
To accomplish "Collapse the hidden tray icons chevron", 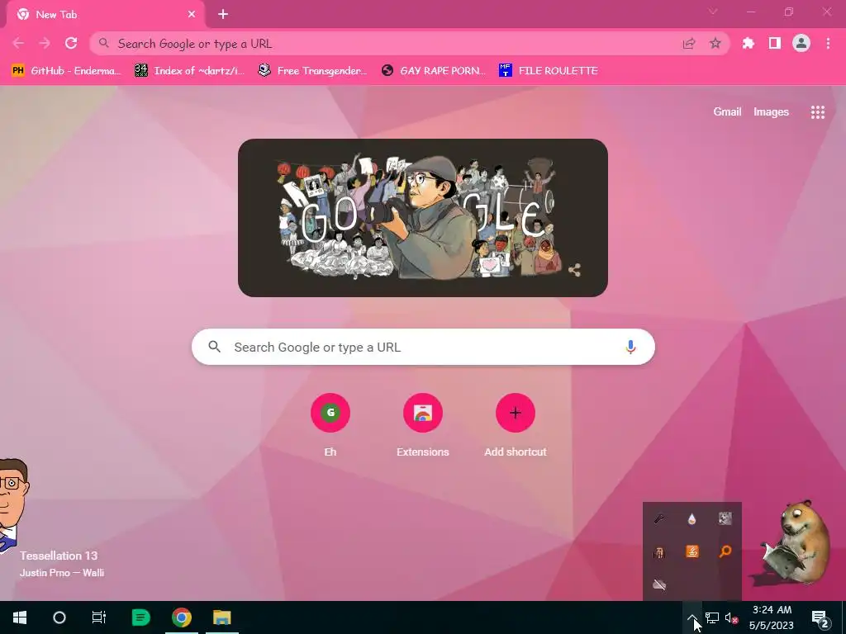I will point(692,617).
